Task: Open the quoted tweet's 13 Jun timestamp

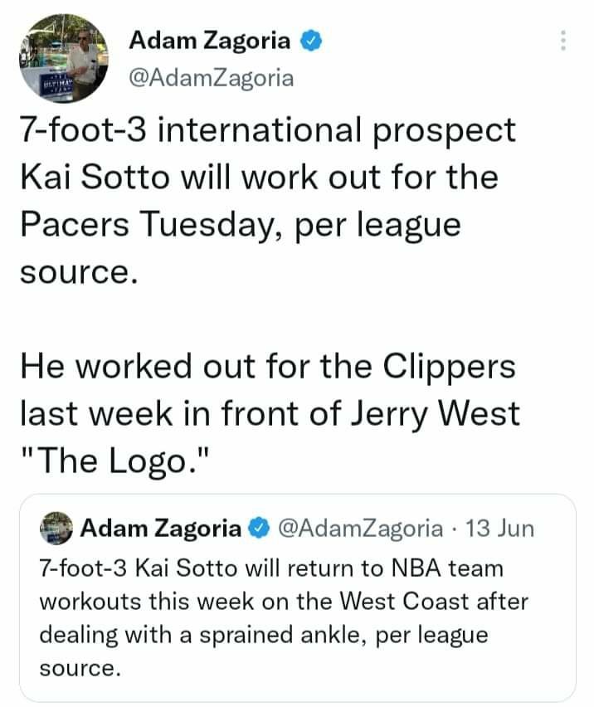Action: [500, 529]
